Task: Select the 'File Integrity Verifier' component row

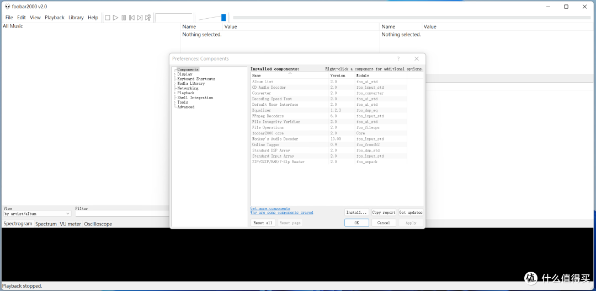Action: pos(329,122)
